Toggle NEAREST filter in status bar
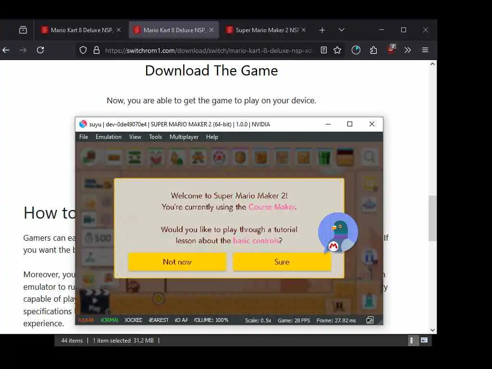492x369 pixels. click(159, 320)
